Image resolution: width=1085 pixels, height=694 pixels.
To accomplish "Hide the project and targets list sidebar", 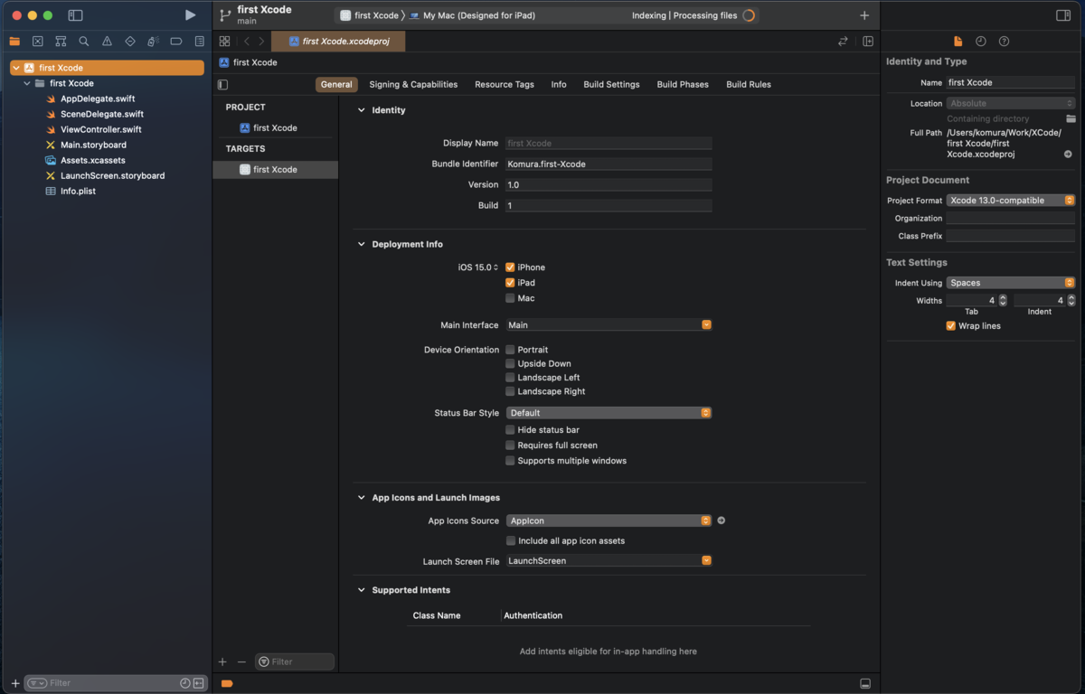I will (x=222, y=85).
